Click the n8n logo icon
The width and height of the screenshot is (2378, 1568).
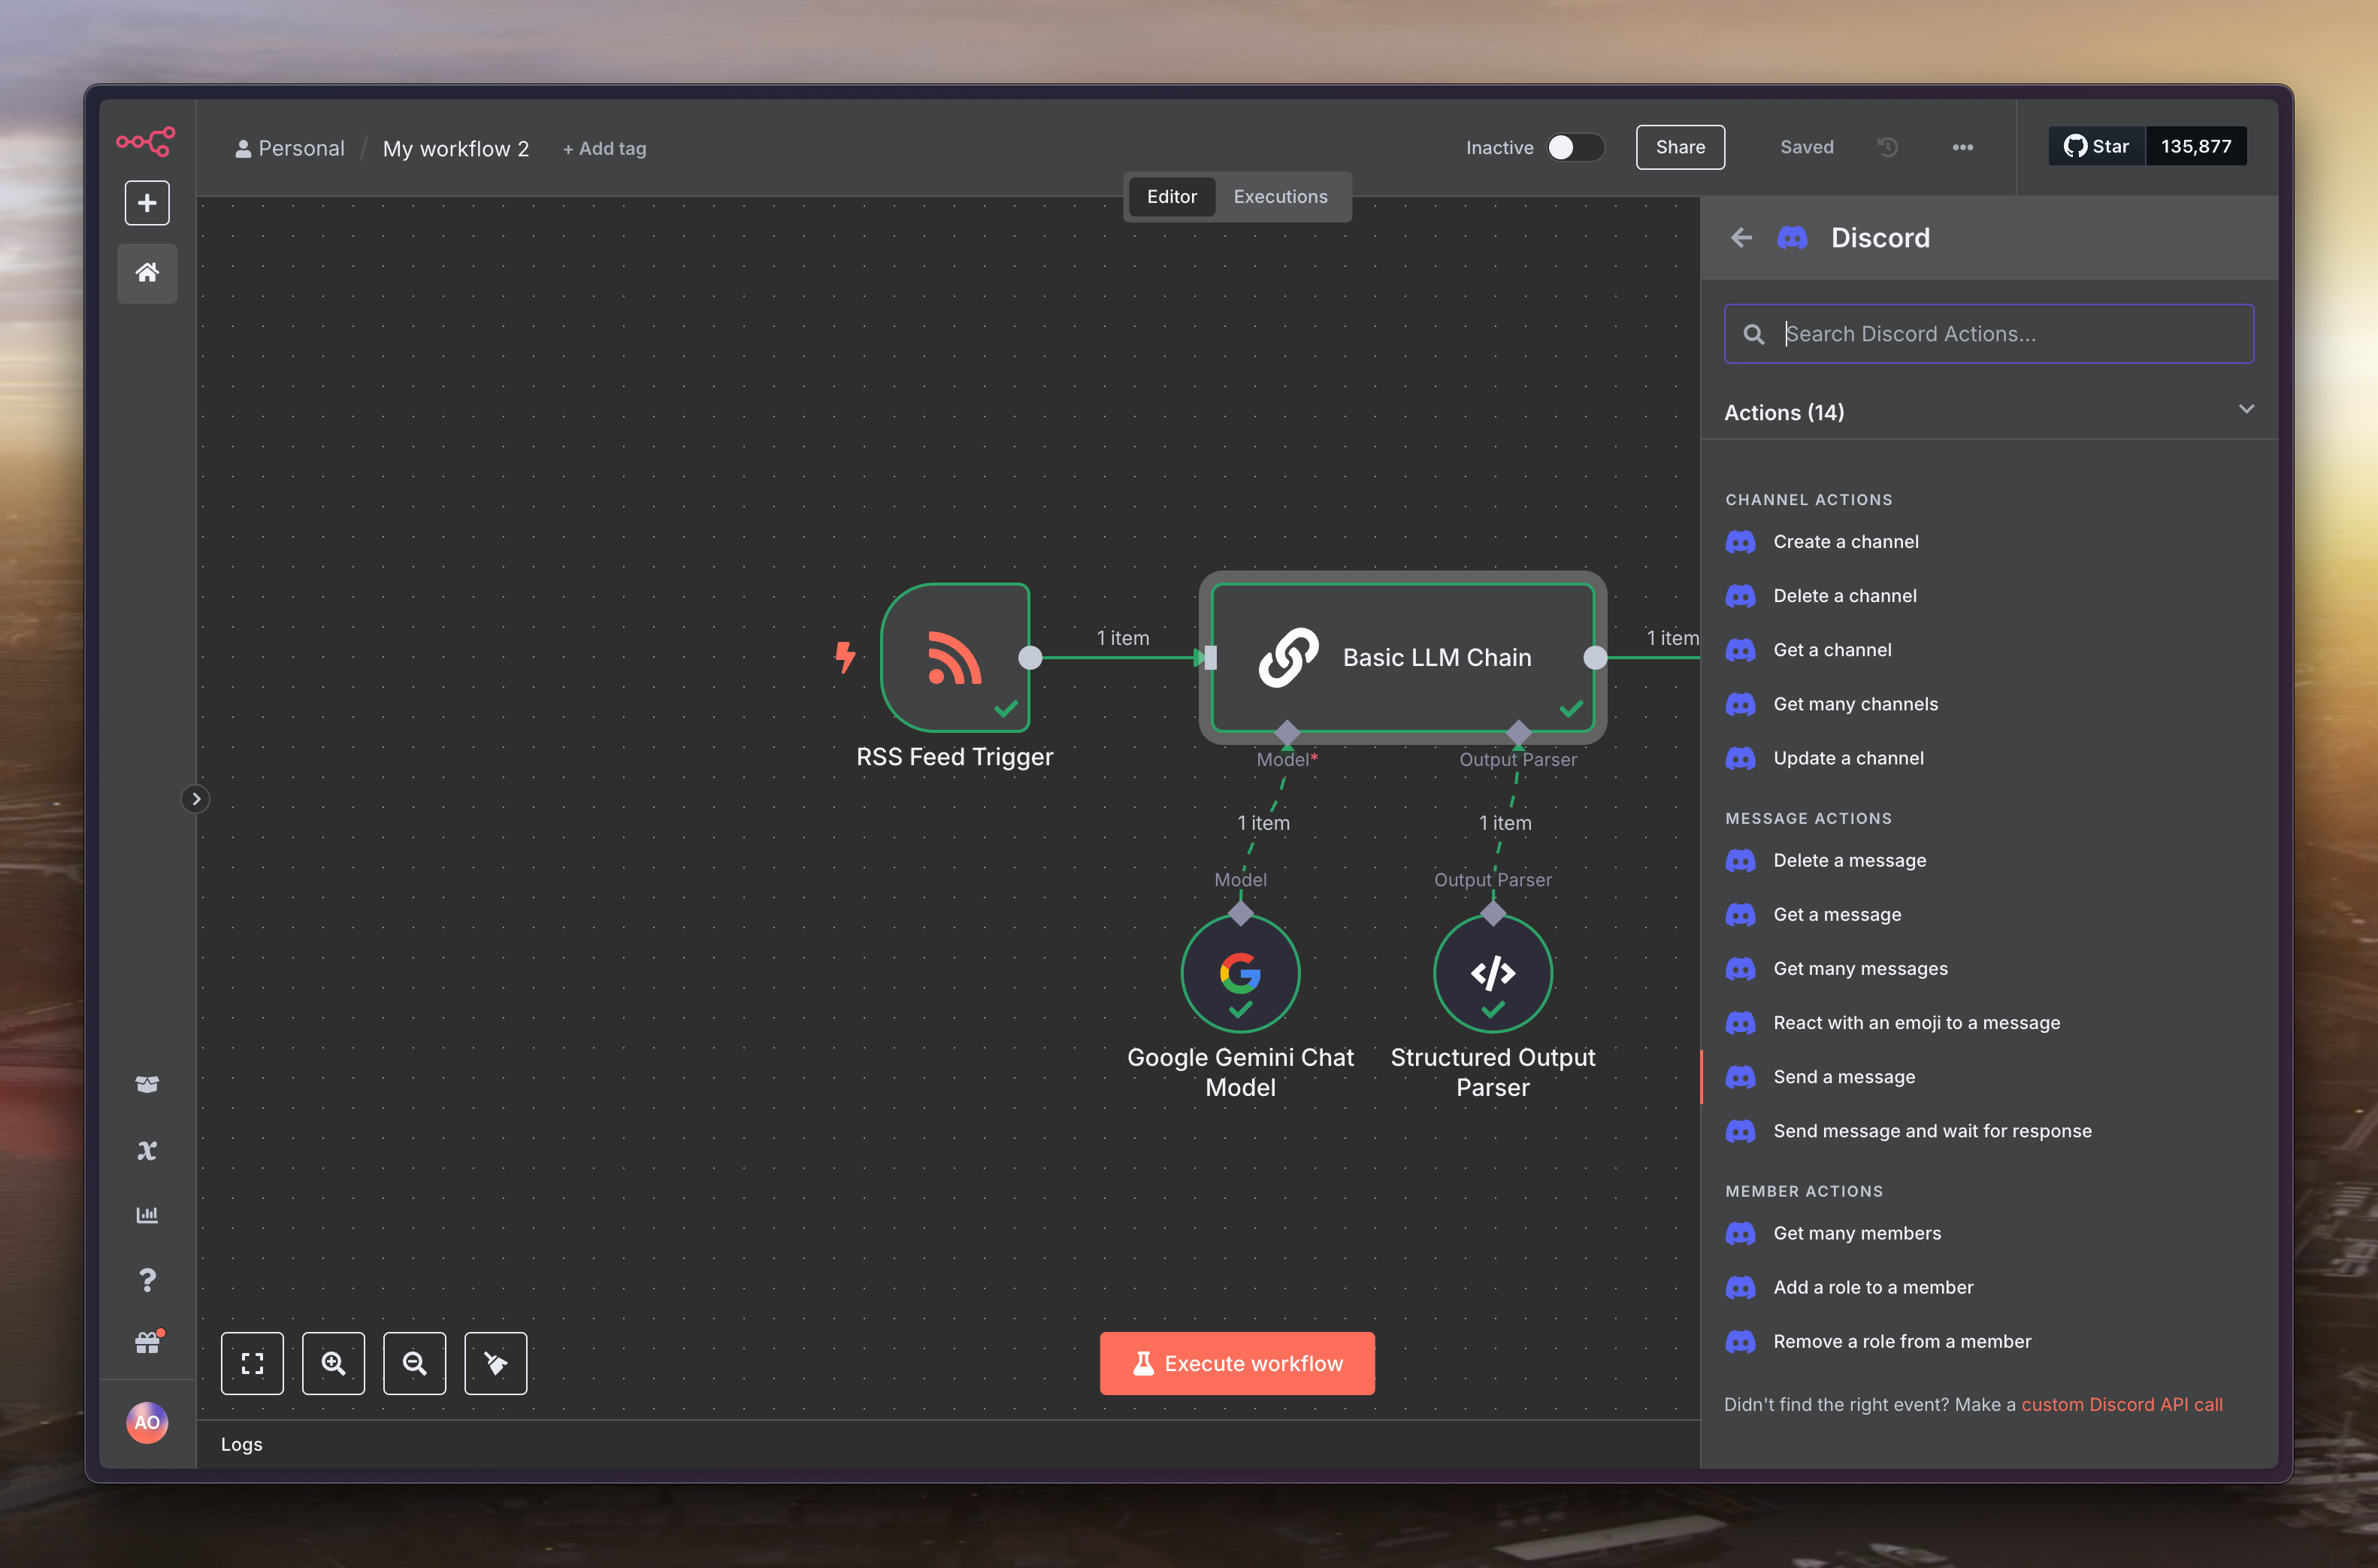146,141
